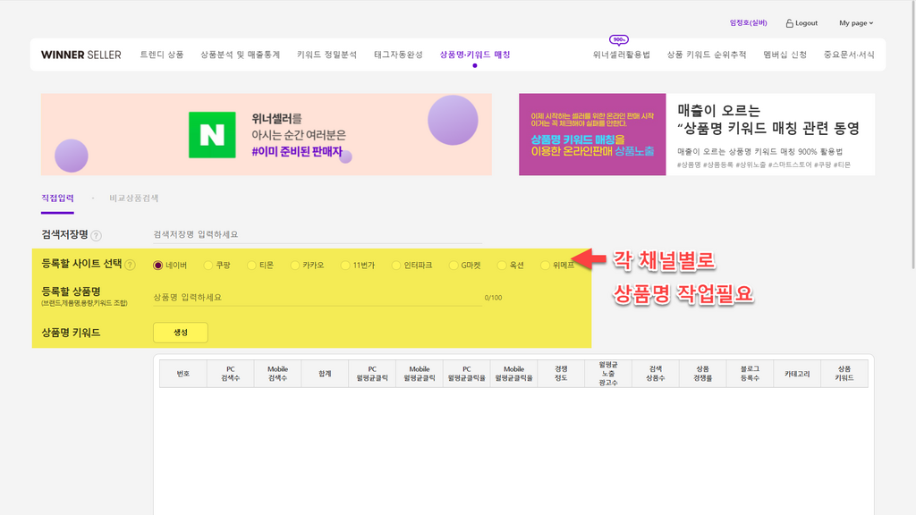Screen dimensions: 916x515
Task: Click the help icon beside 검색저장명
Action: [x=97, y=235]
